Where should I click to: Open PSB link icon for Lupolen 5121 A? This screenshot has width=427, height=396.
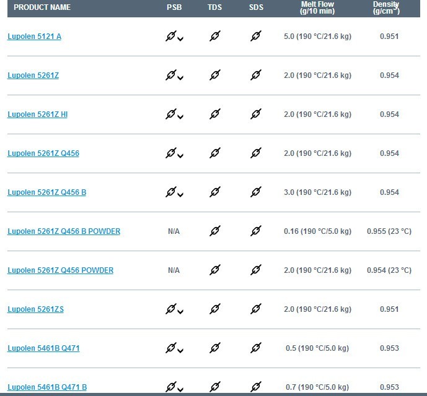[x=171, y=36]
